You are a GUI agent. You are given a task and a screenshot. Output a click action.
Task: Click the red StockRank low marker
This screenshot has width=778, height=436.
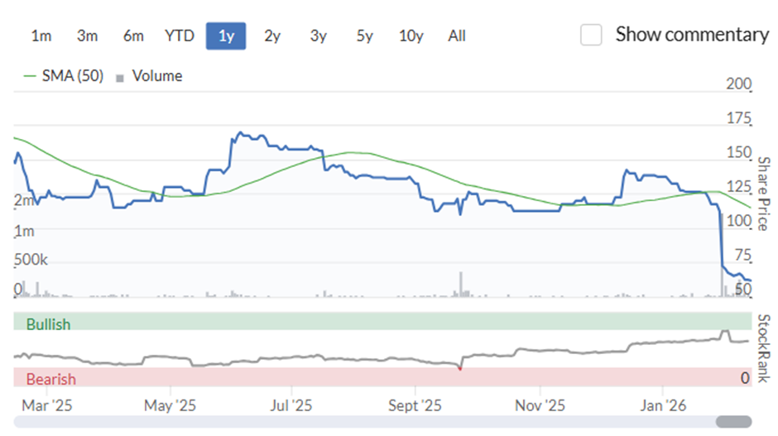(460, 368)
